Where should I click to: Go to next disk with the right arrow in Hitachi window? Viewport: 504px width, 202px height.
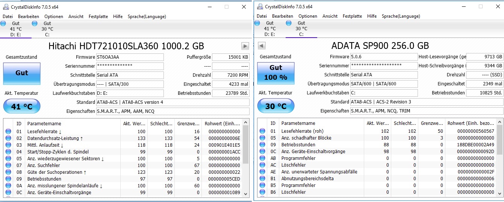point(245,46)
